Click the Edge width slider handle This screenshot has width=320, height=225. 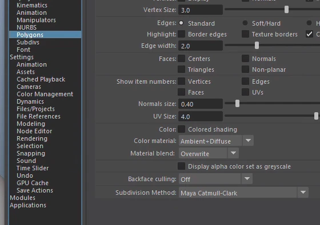click(x=257, y=45)
